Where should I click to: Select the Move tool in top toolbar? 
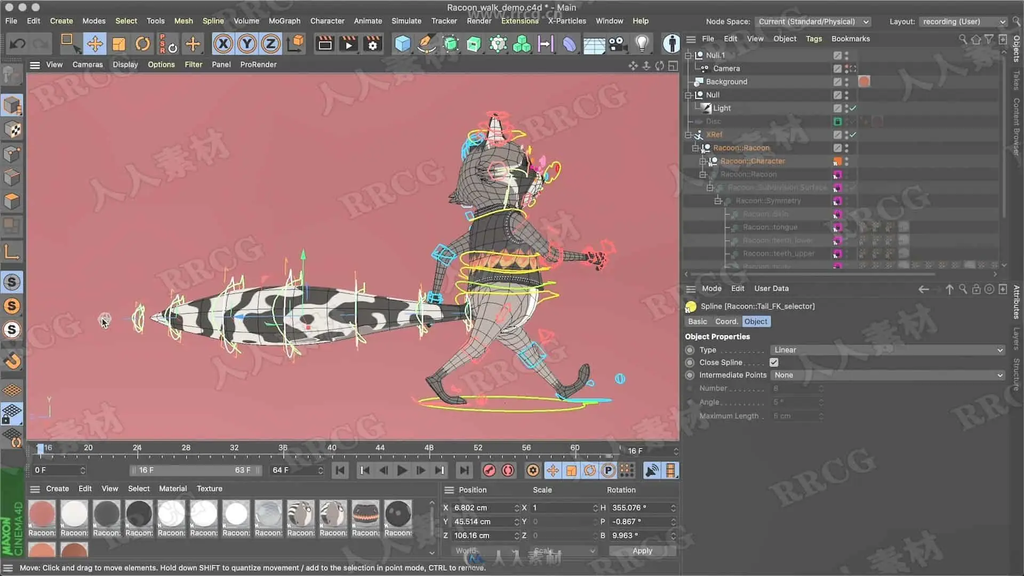point(95,44)
